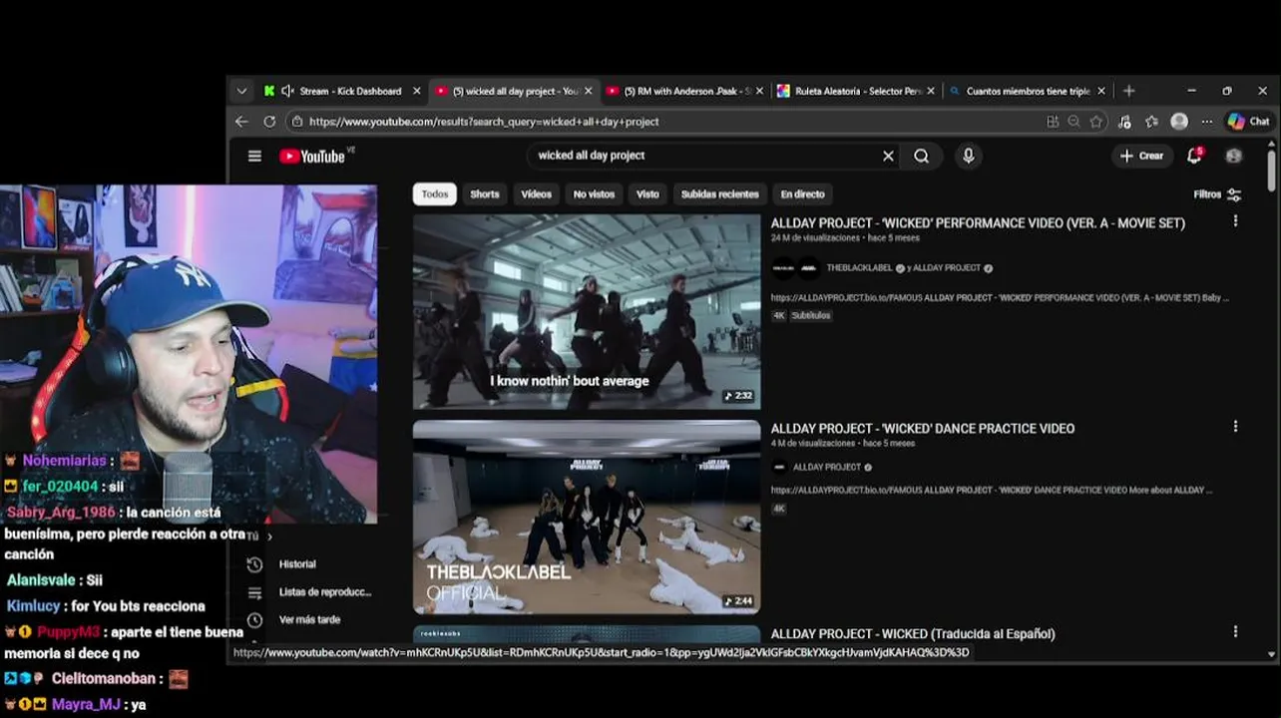Click the Crear create button
Viewport: 1281px width, 718px height.
[1141, 156]
